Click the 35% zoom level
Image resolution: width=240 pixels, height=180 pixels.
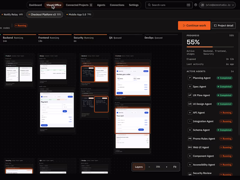[158, 167]
